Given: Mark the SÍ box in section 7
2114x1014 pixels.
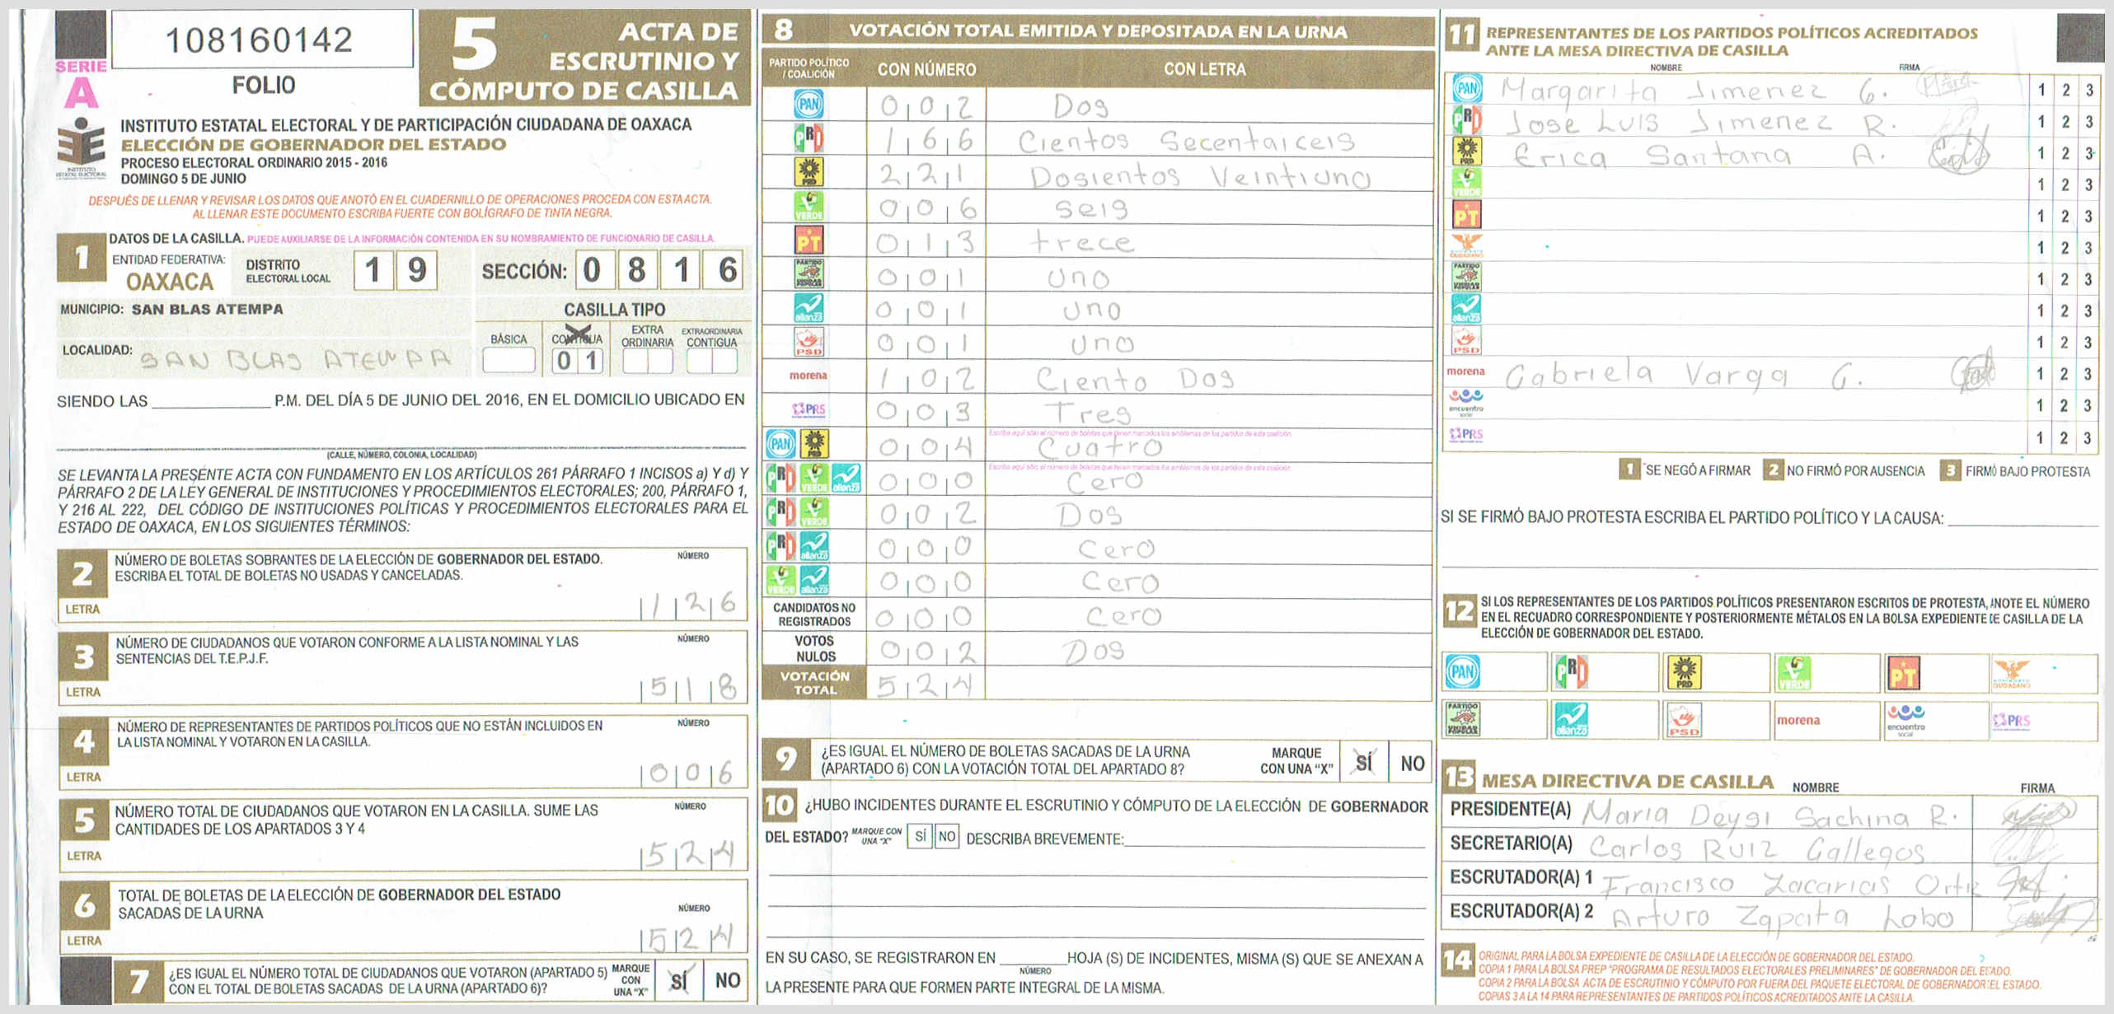Looking at the screenshot, I should [678, 980].
